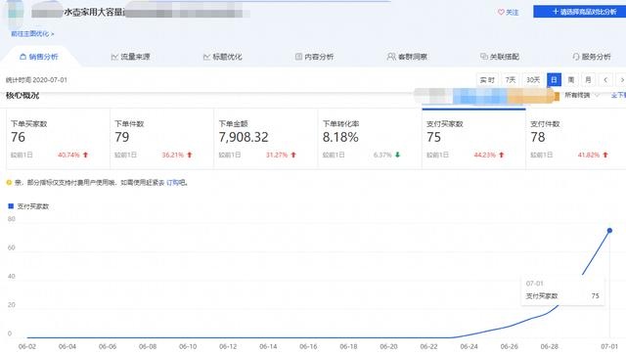Select the 下单金额 metric card
The width and height of the screenshot is (626, 355).
[266, 139]
